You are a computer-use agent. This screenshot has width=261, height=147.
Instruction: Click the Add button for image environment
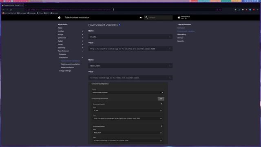(x=161, y=99)
